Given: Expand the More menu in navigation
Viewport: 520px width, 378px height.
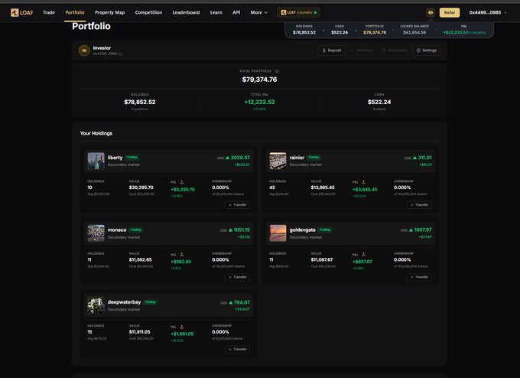Looking at the screenshot, I should tap(258, 12).
